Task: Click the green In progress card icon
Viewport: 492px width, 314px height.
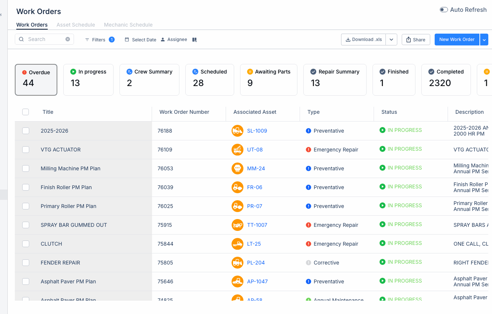Action: click(73, 72)
